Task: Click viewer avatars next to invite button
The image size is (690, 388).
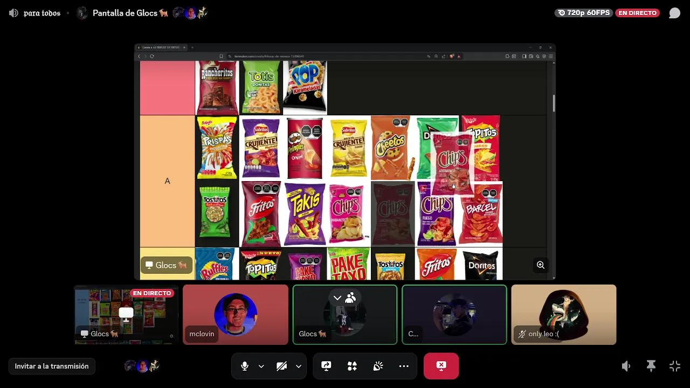Action: (x=142, y=366)
